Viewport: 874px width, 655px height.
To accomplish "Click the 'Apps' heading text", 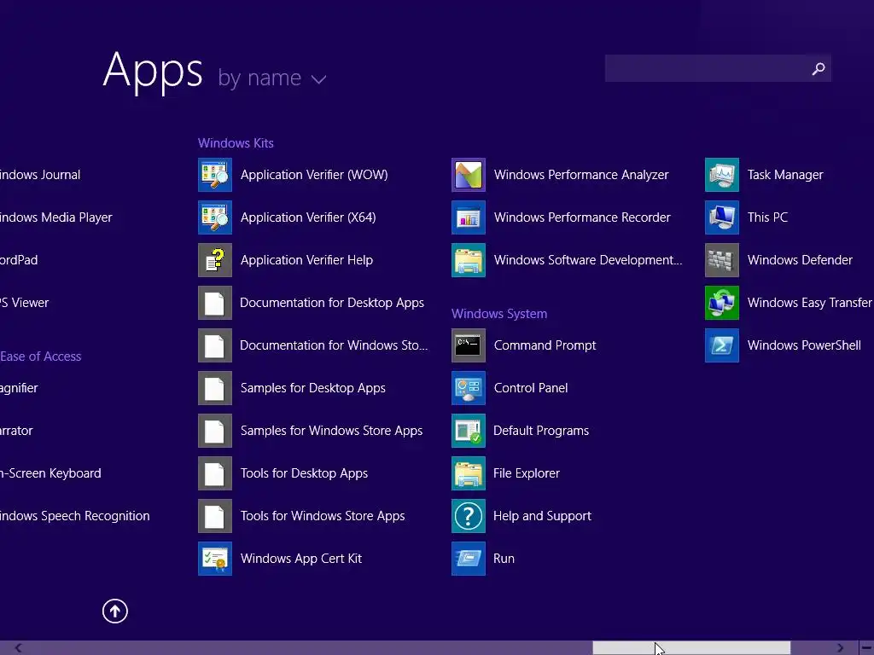I will point(153,71).
